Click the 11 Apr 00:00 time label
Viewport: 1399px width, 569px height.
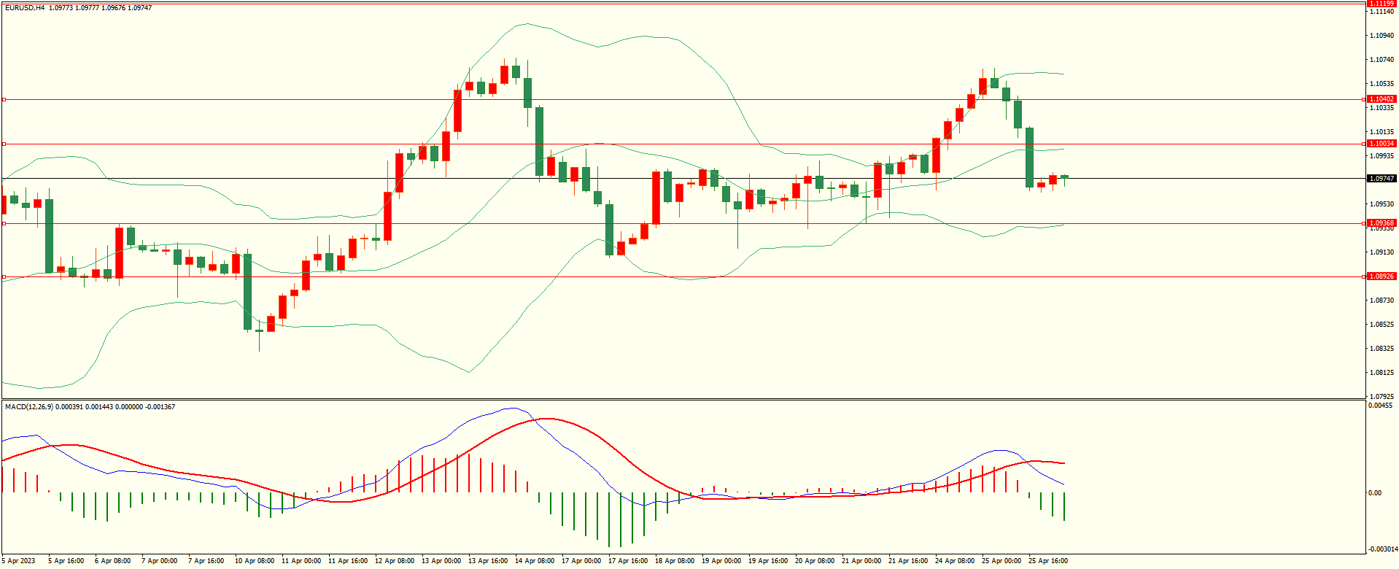point(301,561)
